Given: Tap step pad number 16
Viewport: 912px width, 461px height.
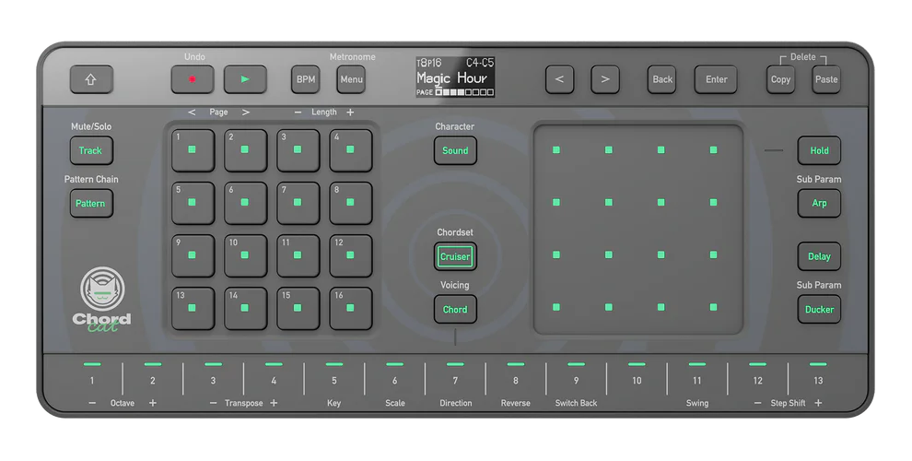Looking at the screenshot, I should [351, 309].
